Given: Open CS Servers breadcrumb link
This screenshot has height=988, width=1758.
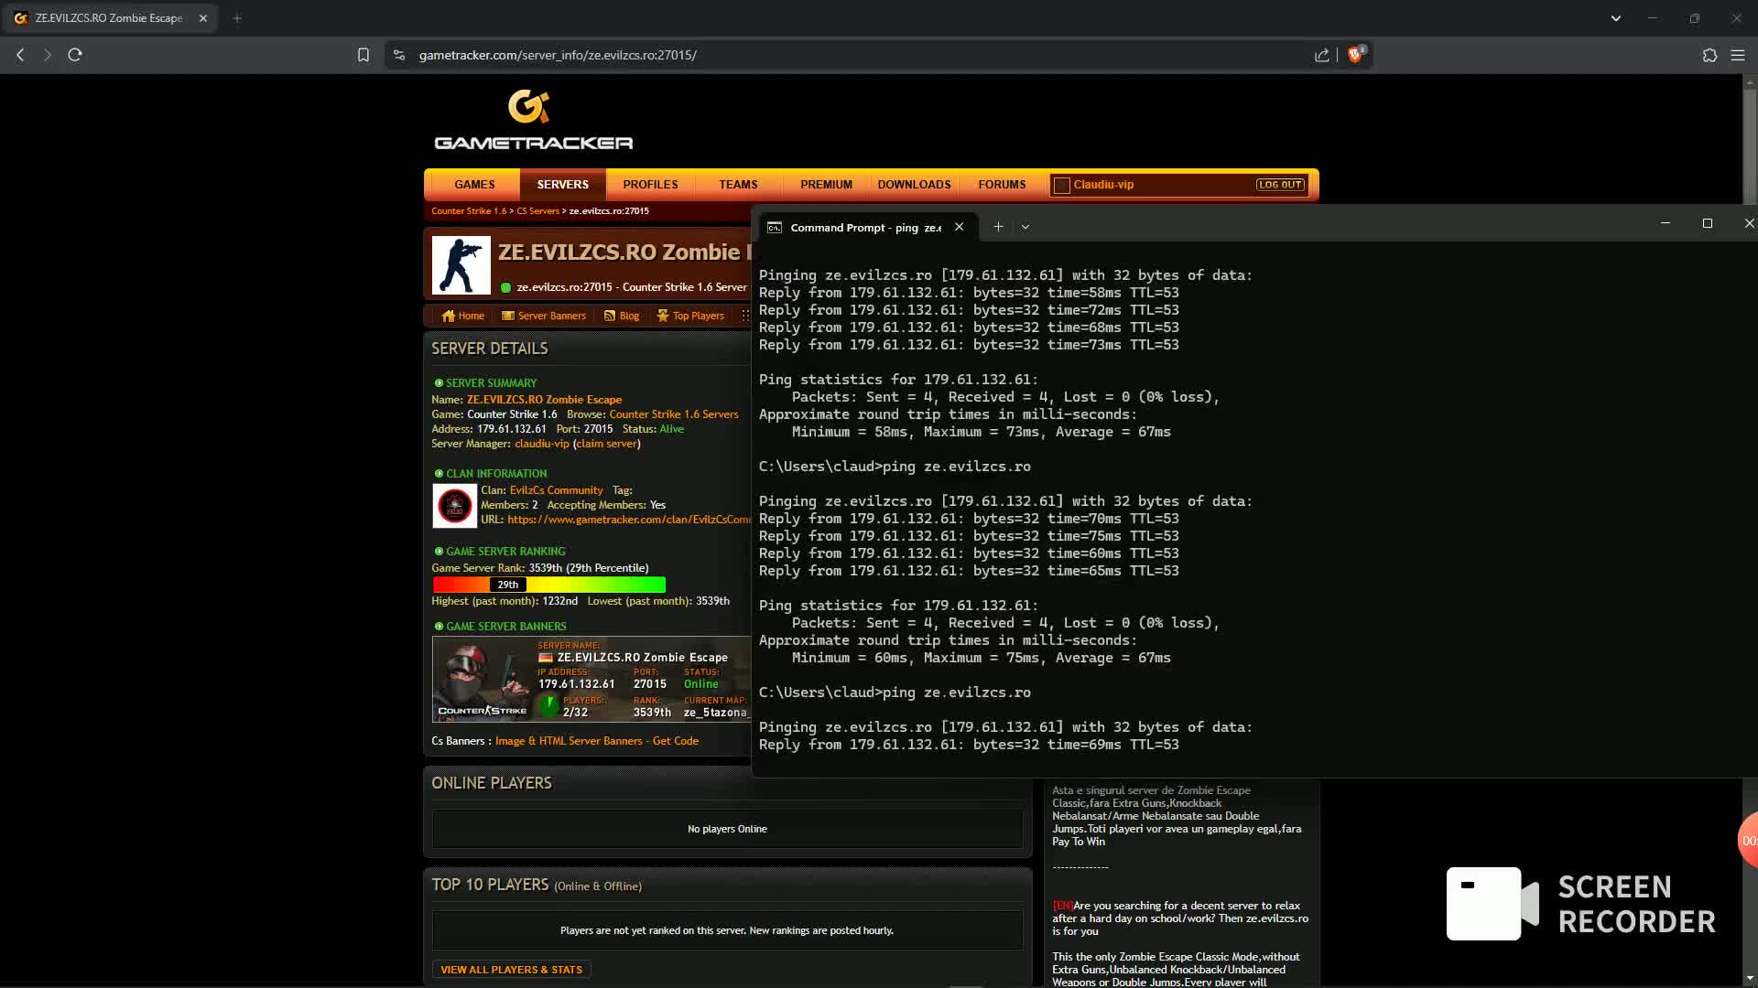Looking at the screenshot, I should (537, 211).
